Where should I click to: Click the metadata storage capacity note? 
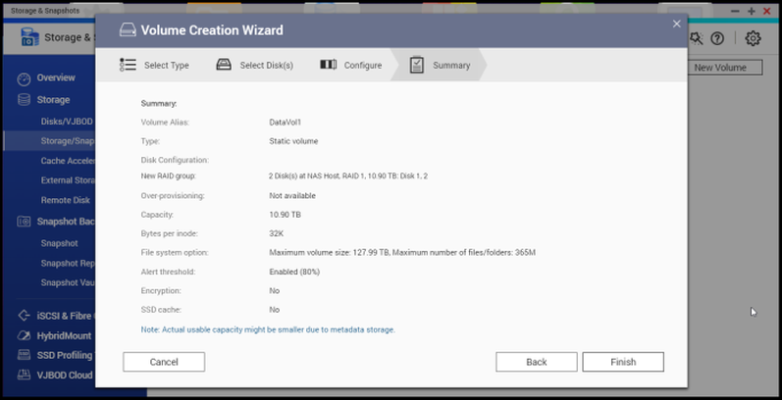tap(268, 329)
